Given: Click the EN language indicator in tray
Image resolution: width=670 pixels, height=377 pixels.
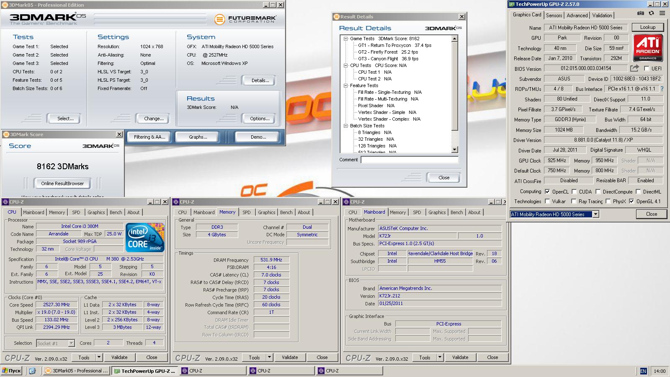Looking at the screenshot, I should tap(643, 371).
